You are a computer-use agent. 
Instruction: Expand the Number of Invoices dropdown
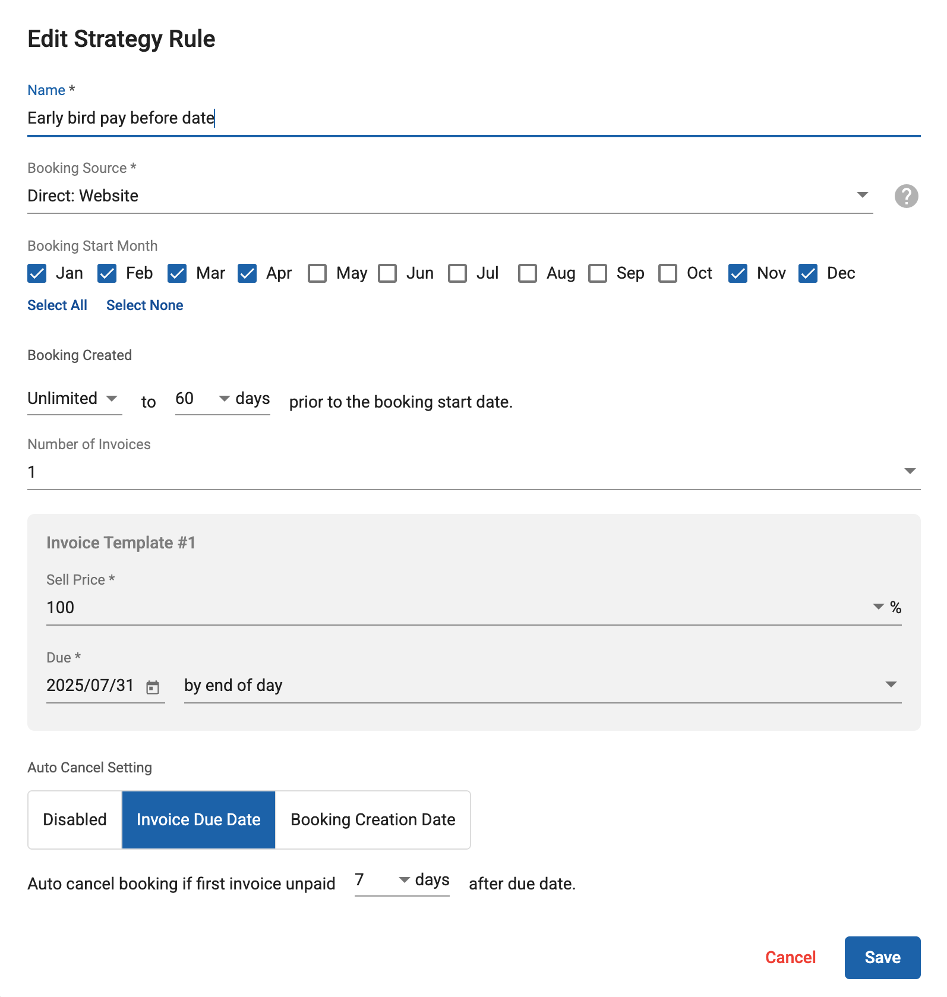click(473, 472)
